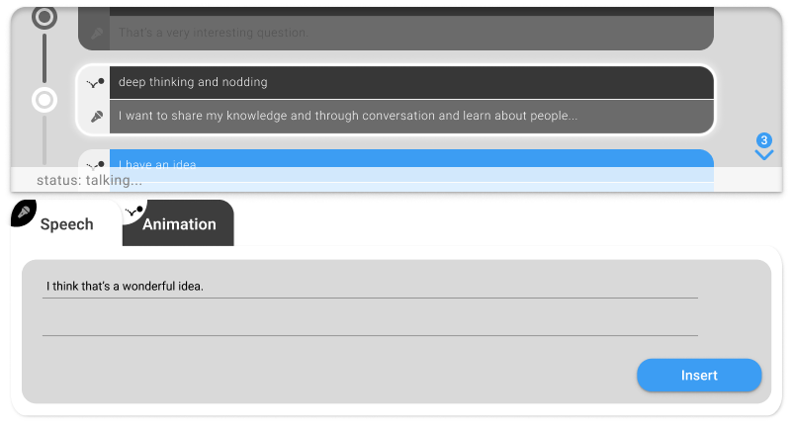Select the white highlighted timeline node
The height and width of the screenshot is (428, 793).
pyautogui.click(x=44, y=100)
